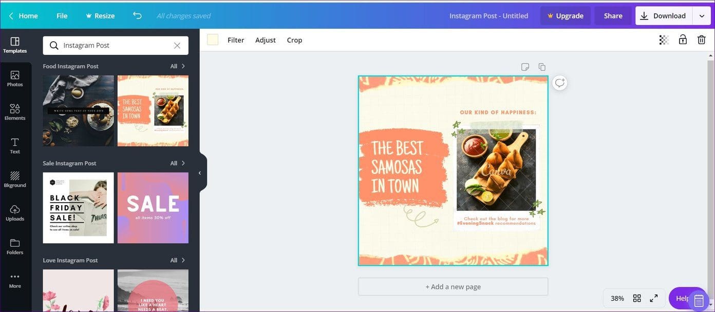Add a comment with the comment bubble icon
This screenshot has height=312, width=715.
560,83
